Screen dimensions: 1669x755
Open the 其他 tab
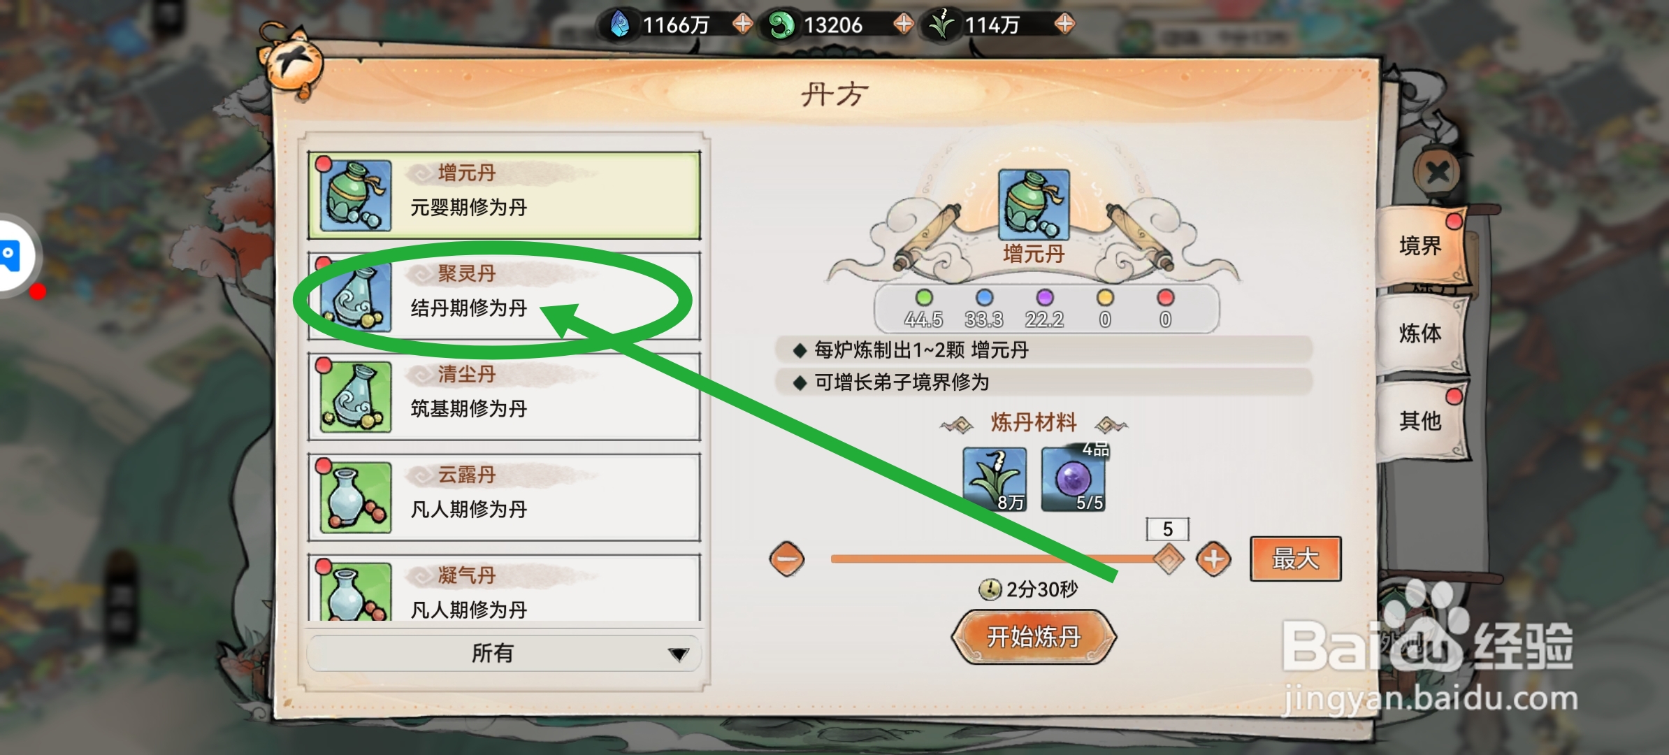point(1422,421)
